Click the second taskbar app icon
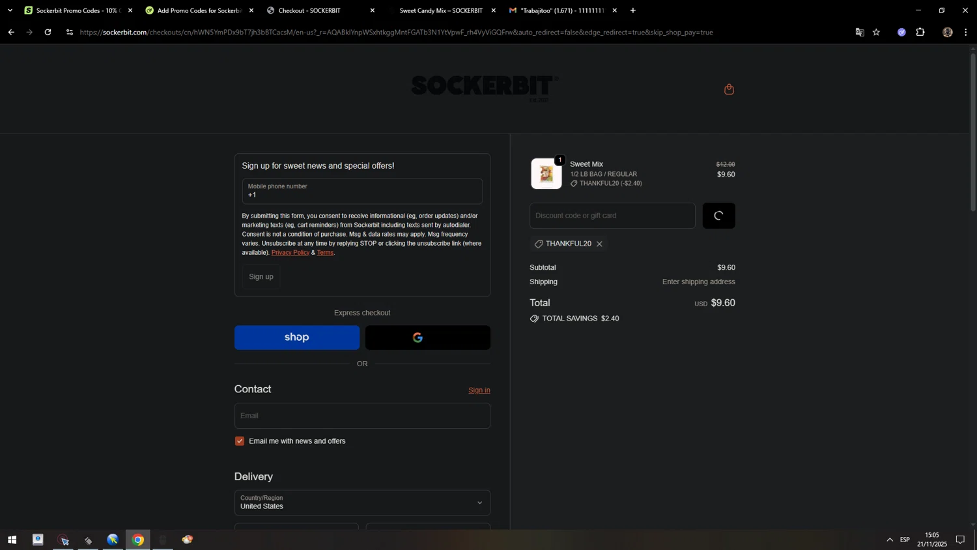Screen dimensions: 977x550 pyautogui.click(x=63, y=540)
